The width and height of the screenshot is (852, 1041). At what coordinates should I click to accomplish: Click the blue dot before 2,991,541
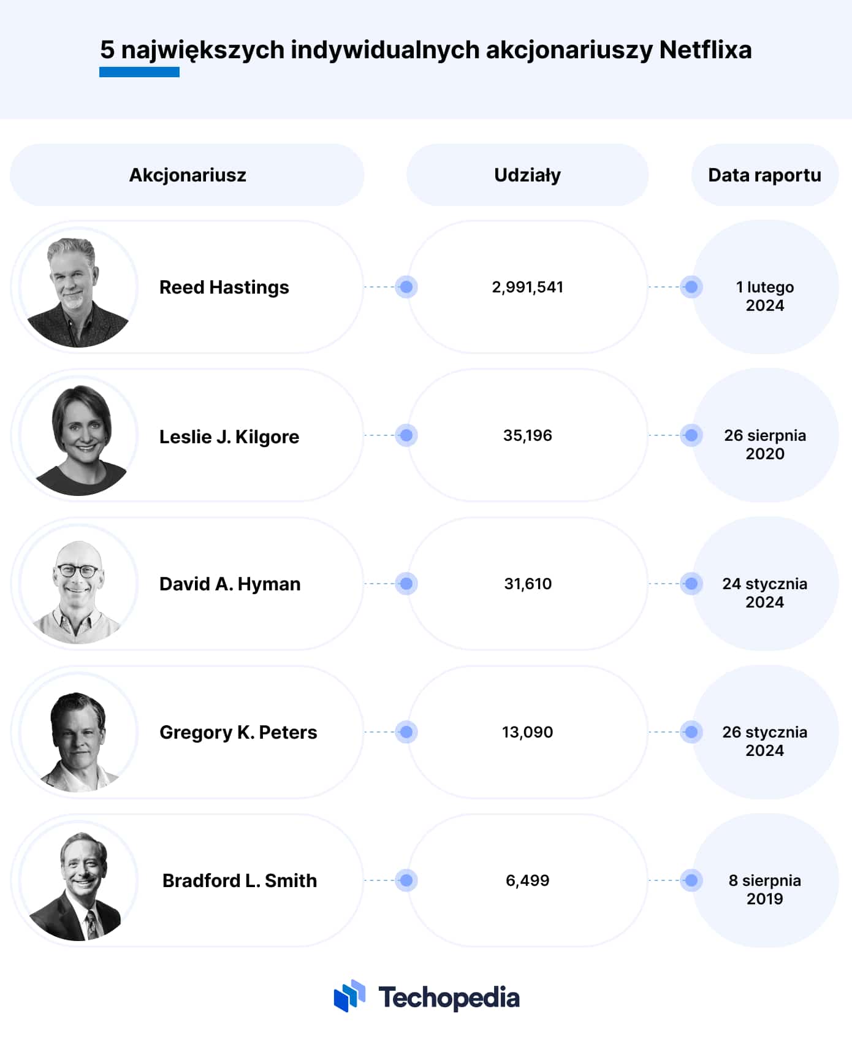pos(406,287)
